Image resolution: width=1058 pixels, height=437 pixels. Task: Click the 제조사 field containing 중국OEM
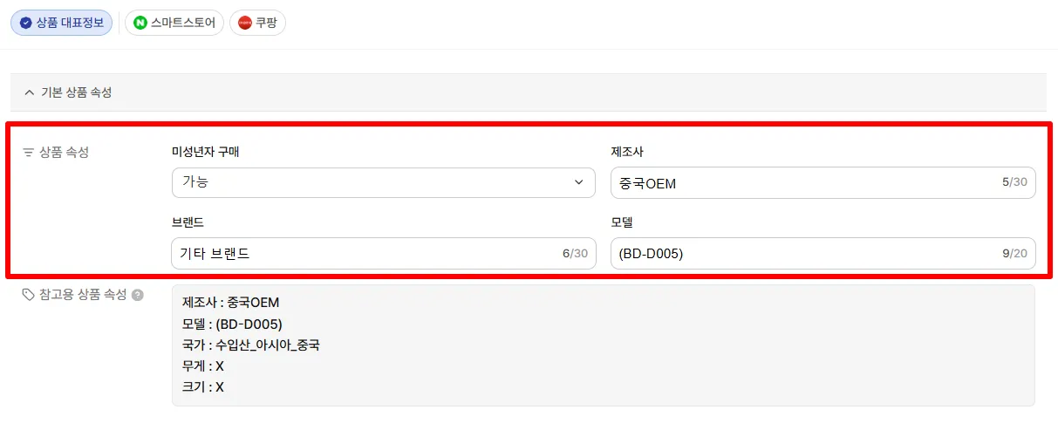pos(823,182)
